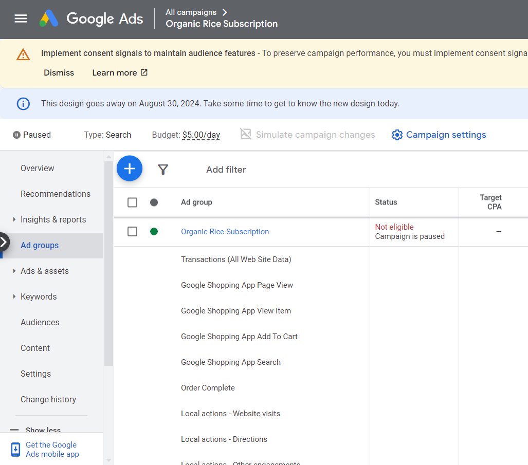Open Settings in the sidebar

(35, 374)
